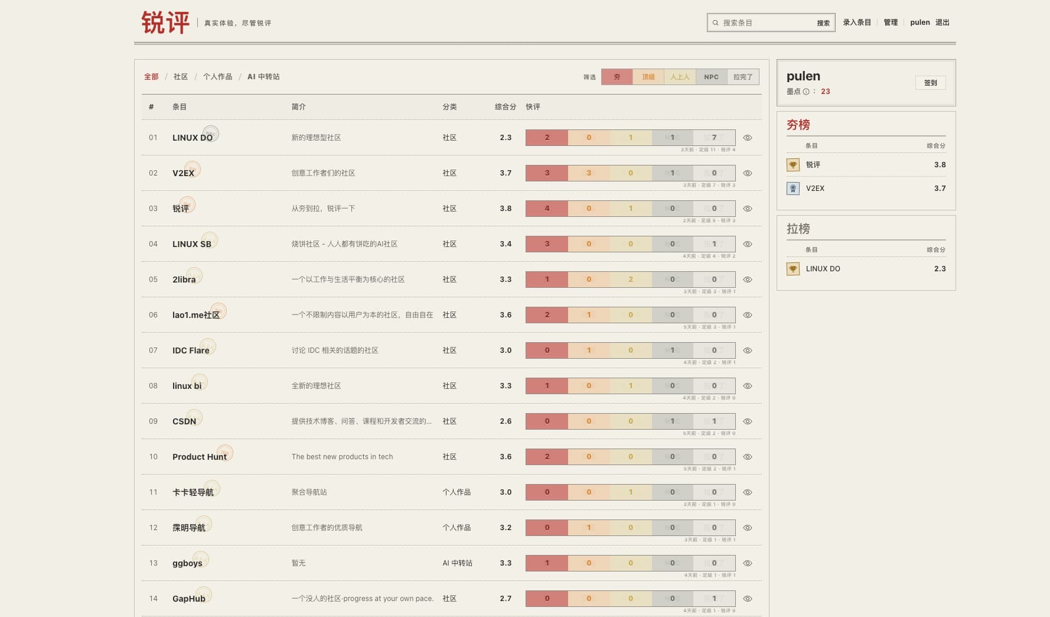Toggle the eye icon in 卡卡轻导航 row

748,492
